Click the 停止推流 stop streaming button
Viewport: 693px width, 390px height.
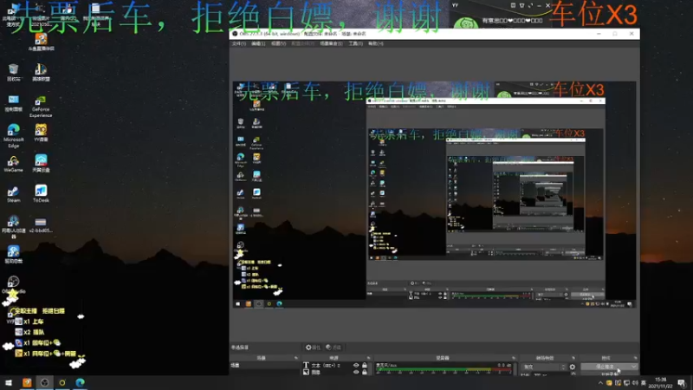(606, 367)
